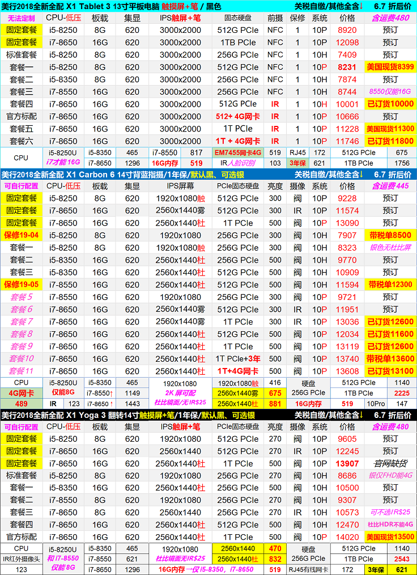Select the yellow cell 已订货13100
The image size is (417, 575).
click(390, 371)
